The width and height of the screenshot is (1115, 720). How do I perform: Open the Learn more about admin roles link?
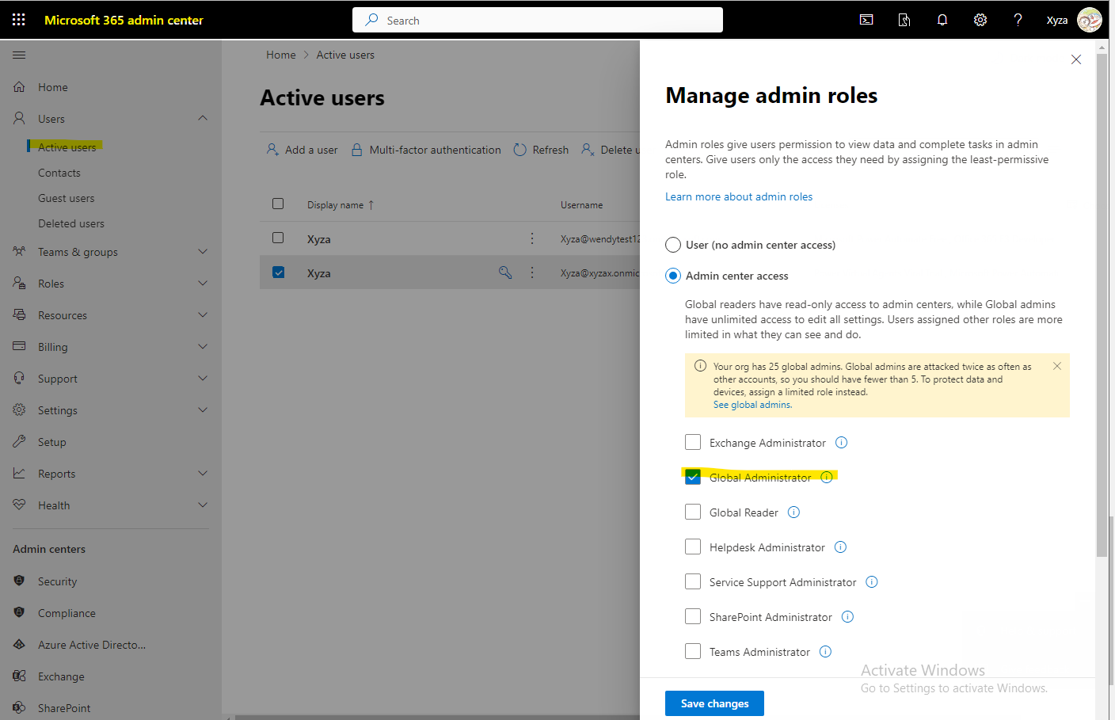coord(738,196)
